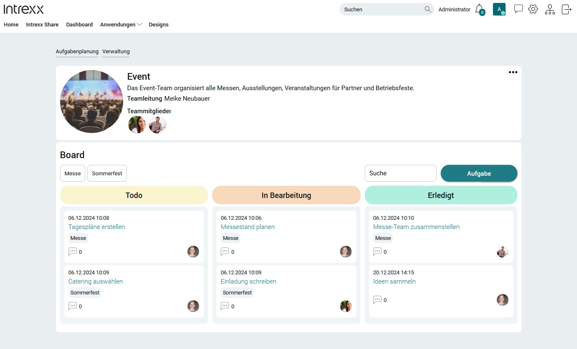Click the comment icon on Messestand planen

tap(225, 252)
